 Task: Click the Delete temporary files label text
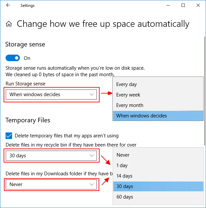point(67,135)
